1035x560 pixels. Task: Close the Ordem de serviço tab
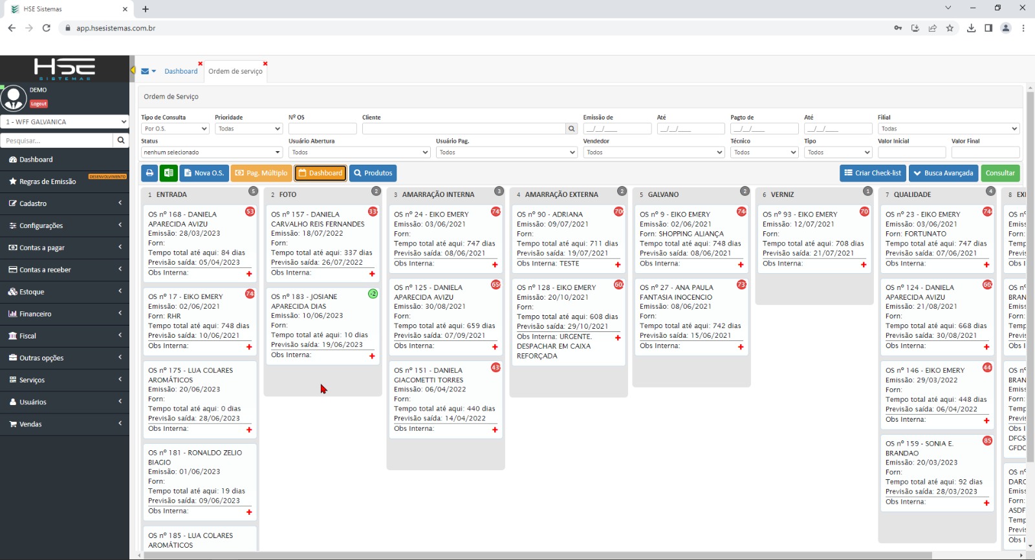click(265, 64)
